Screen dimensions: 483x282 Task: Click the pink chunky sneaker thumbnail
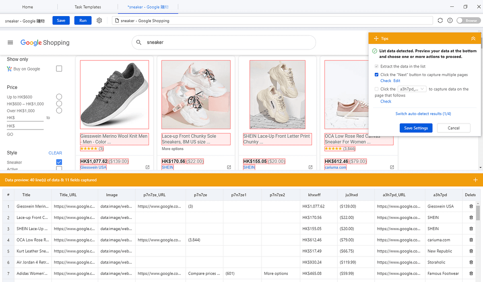(x=196, y=94)
